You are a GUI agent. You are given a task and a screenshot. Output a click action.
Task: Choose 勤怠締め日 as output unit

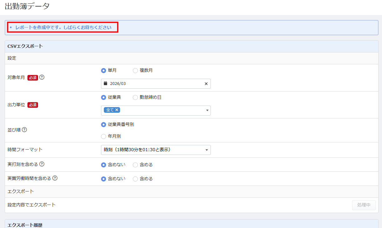click(x=135, y=97)
